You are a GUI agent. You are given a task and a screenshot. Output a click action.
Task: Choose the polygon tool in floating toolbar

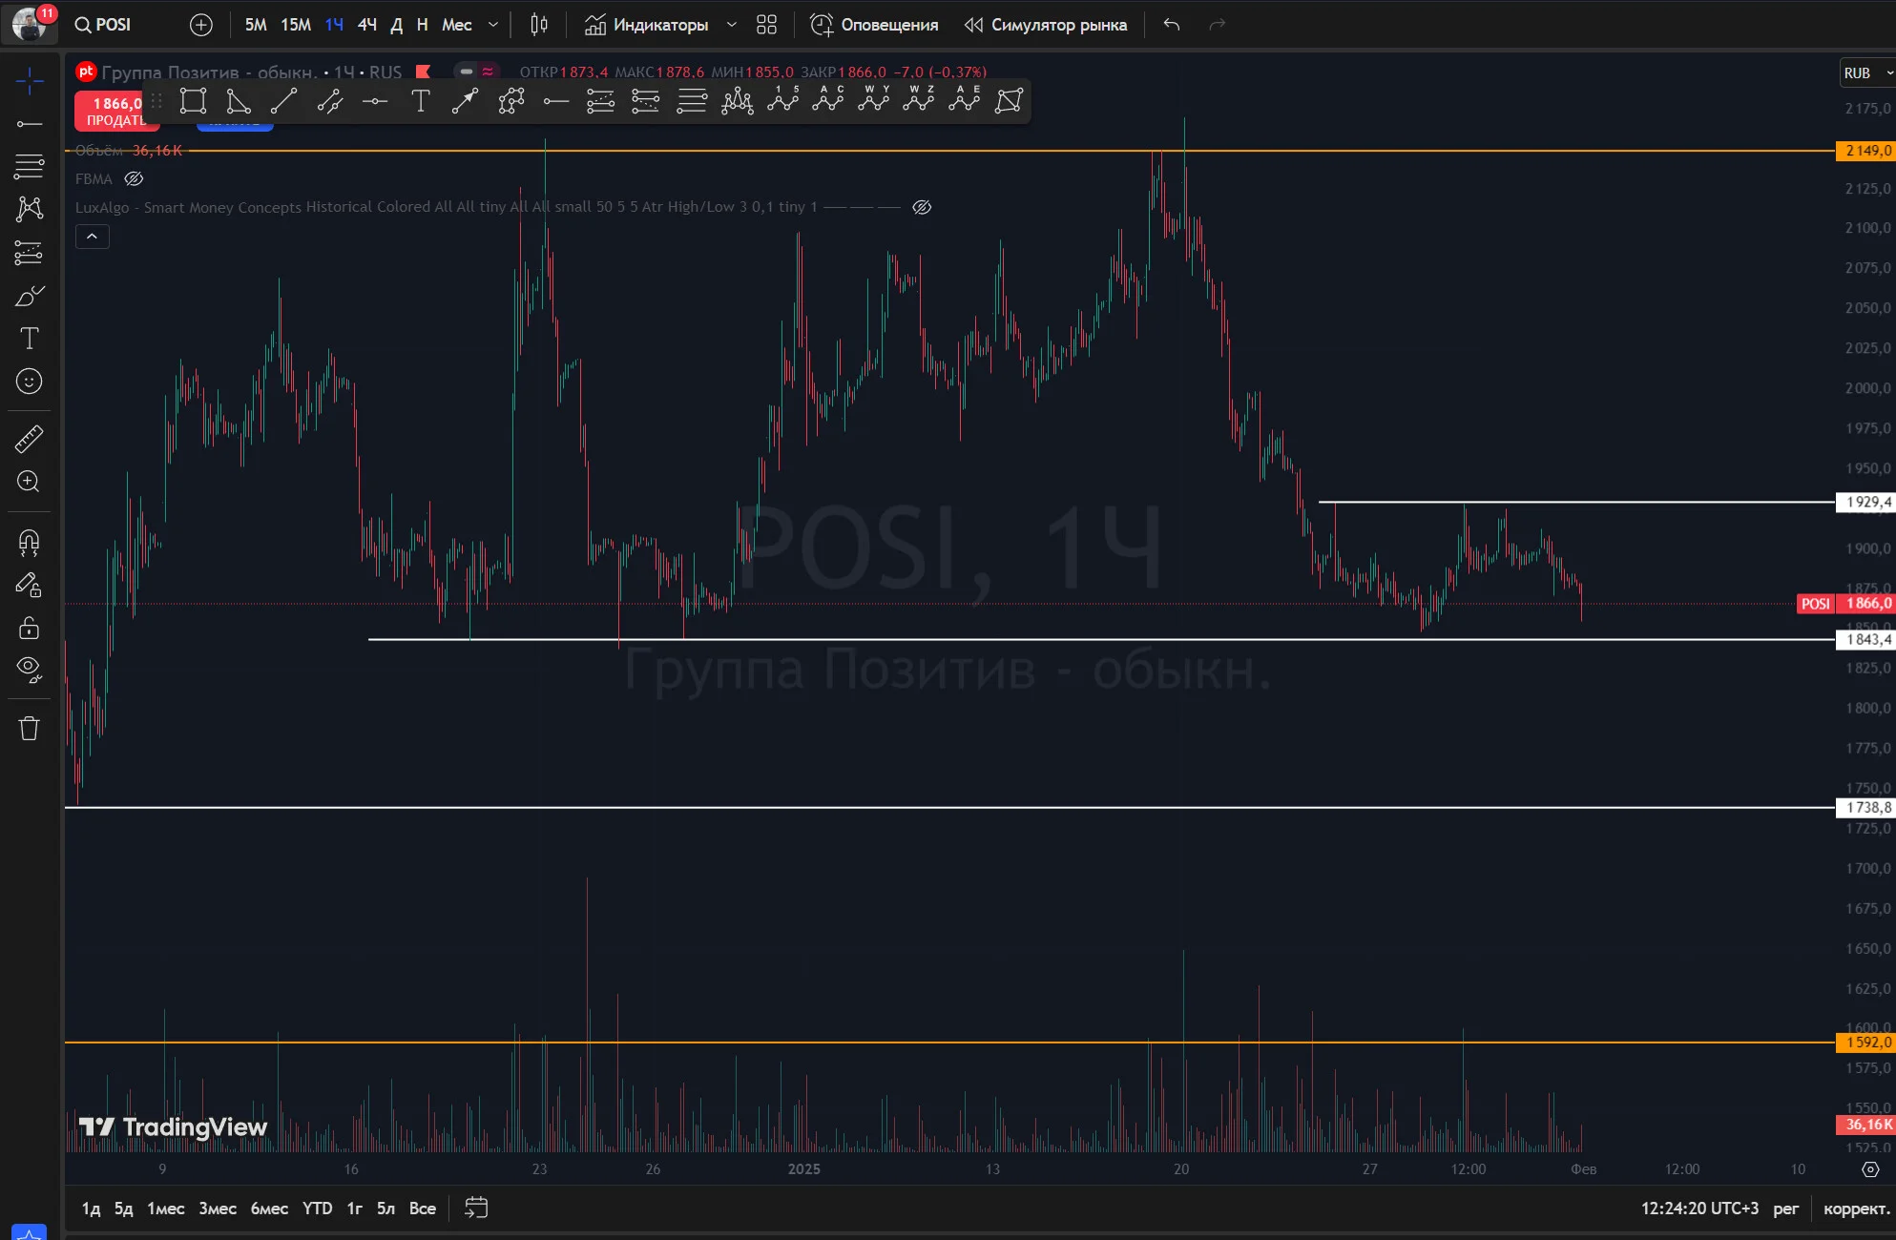point(1009,101)
